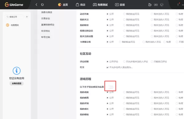184x119 pixels.
Task: Set 我的成就 to 我的粉丝可见
Action: coord(124,92)
